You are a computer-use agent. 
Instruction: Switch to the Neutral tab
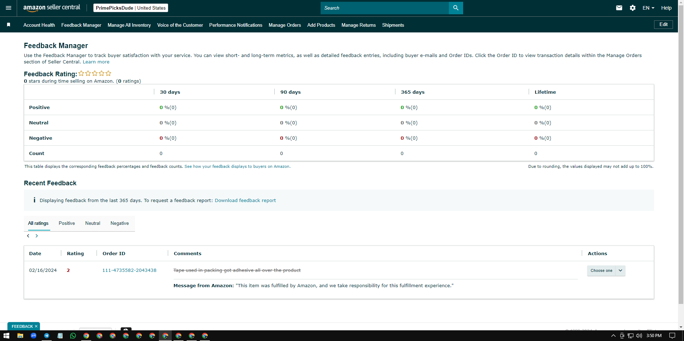click(x=93, y=223)
